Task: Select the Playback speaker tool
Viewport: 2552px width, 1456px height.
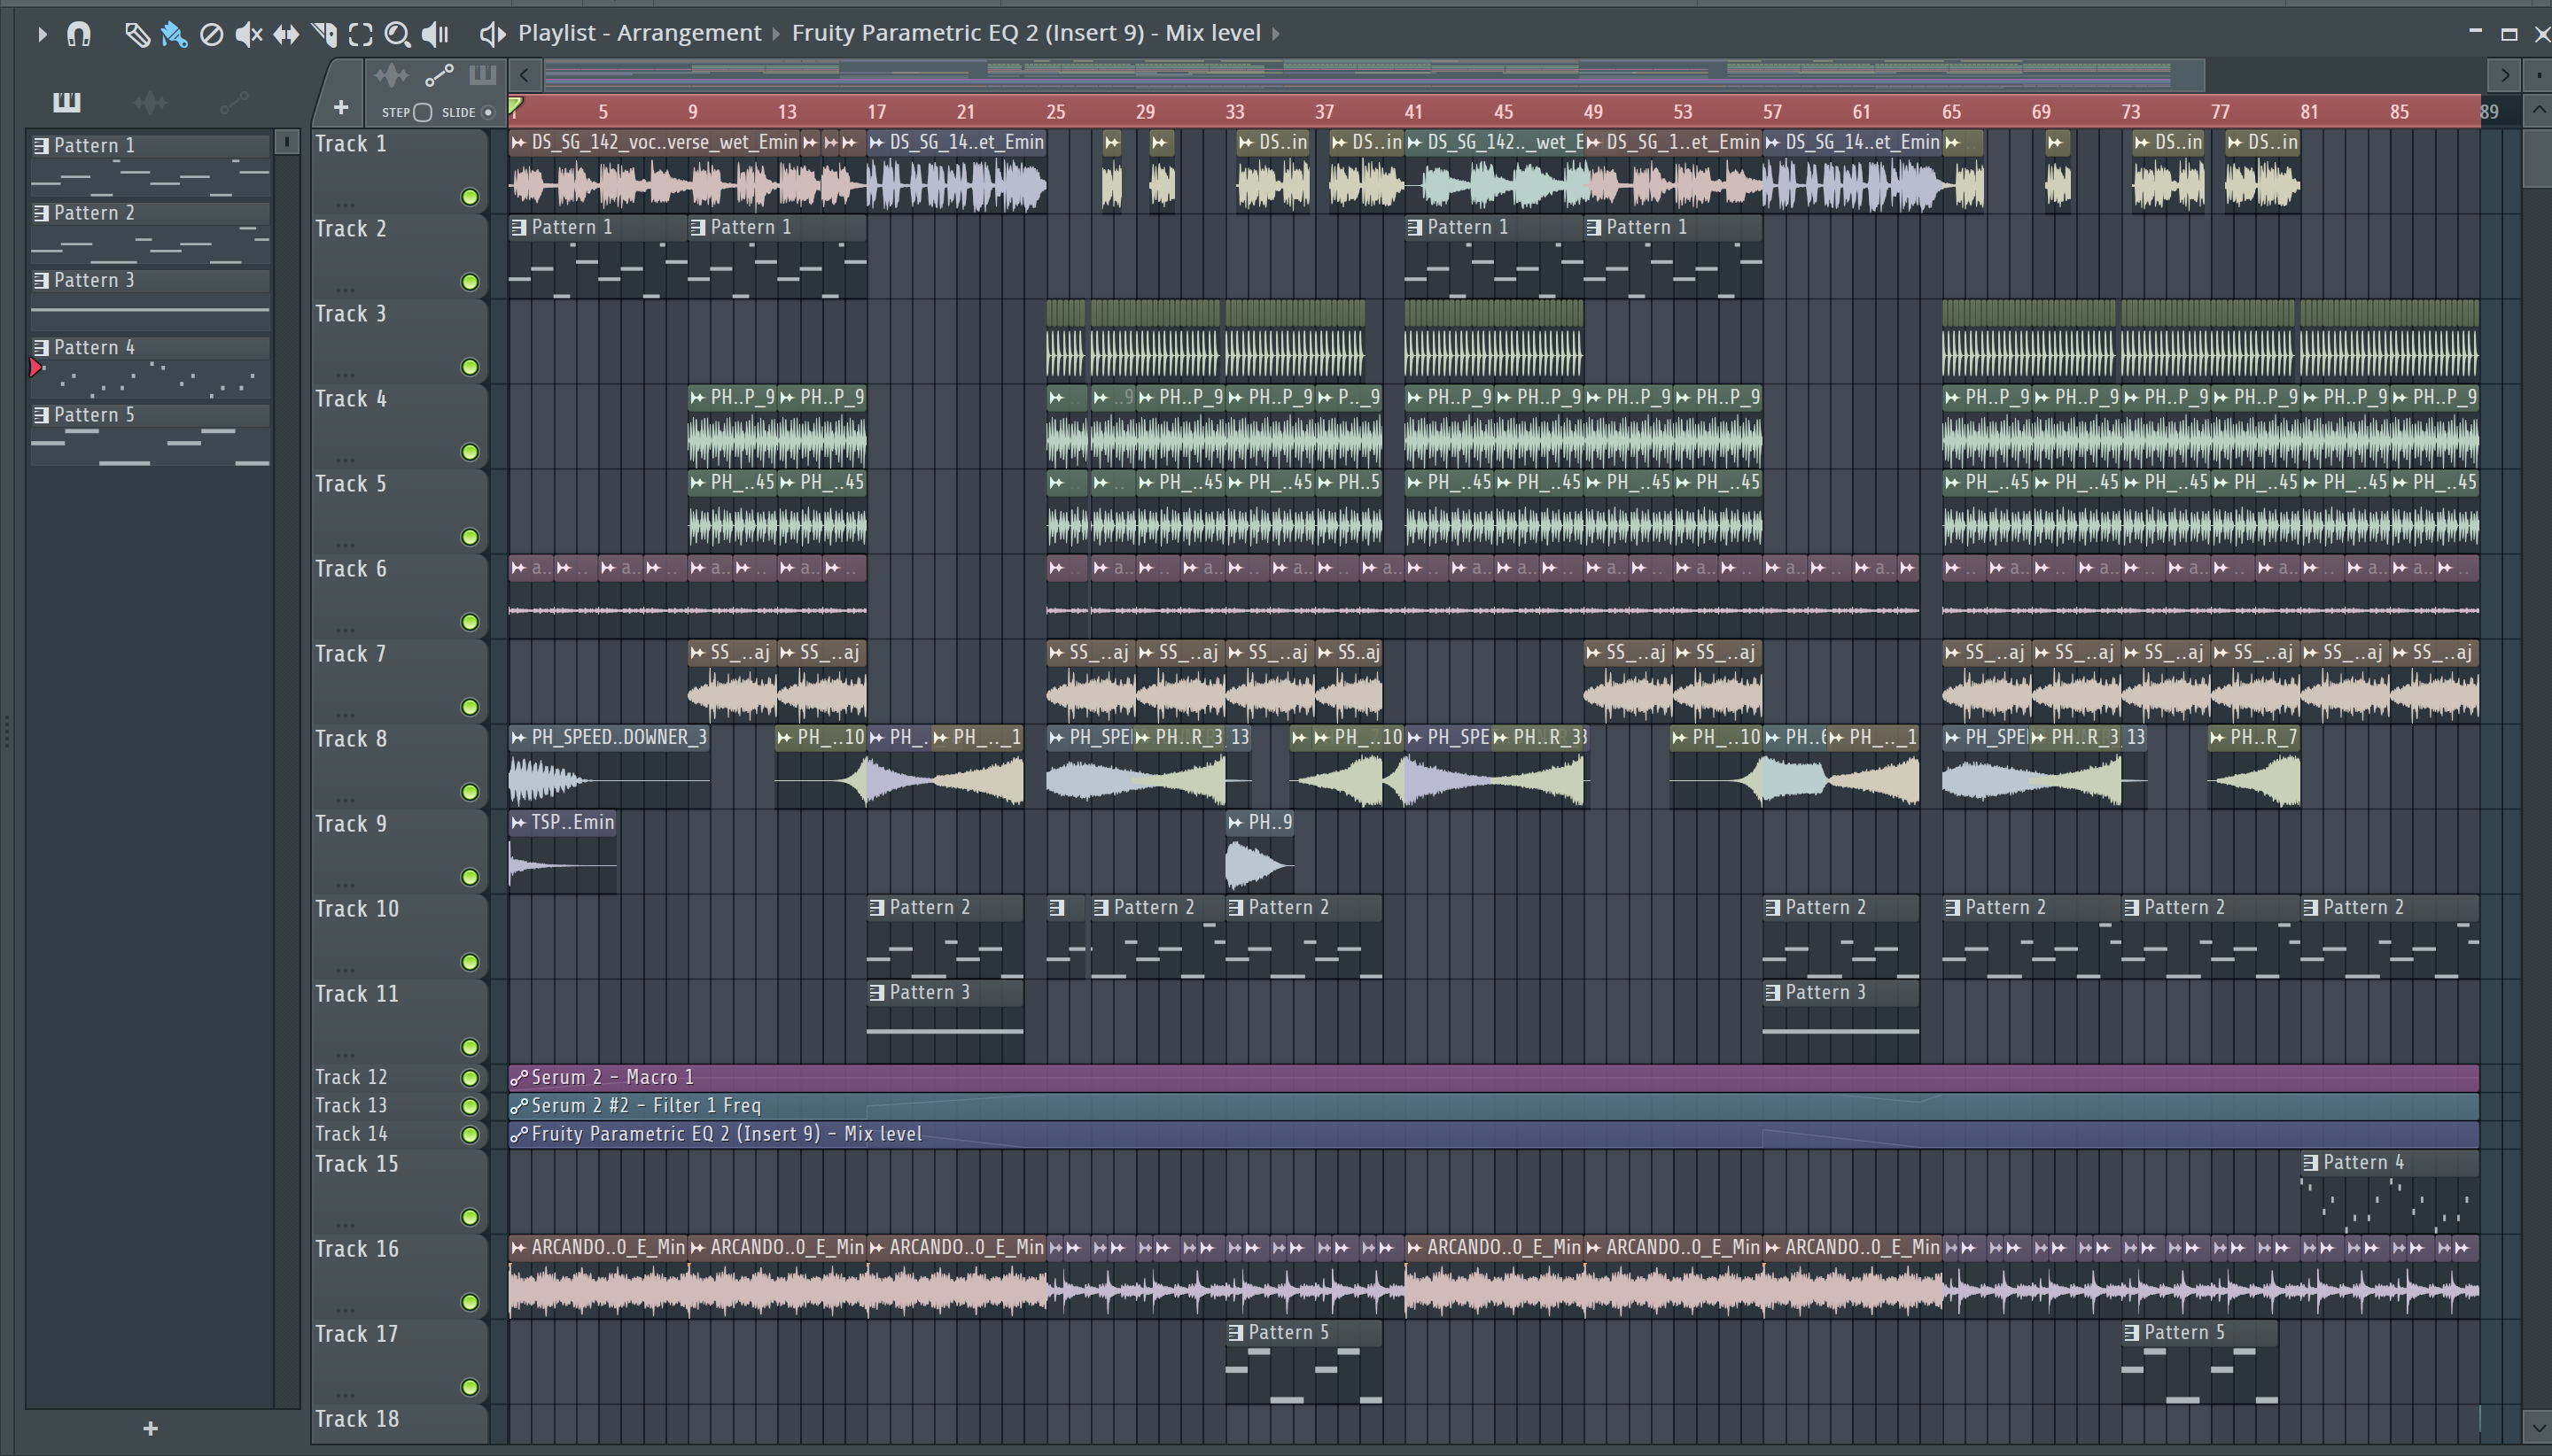Action: pos(435,34)
